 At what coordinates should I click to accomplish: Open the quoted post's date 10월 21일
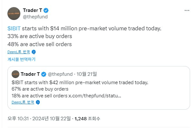86,74
